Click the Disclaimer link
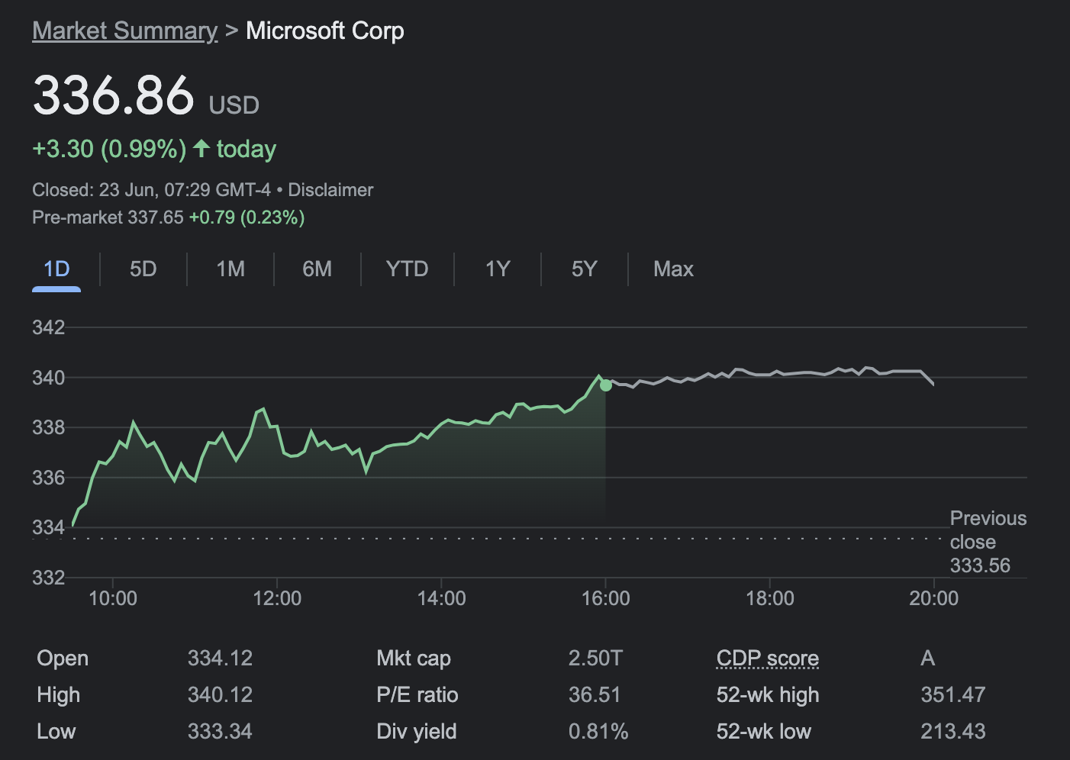Image resolution: width=1070 pixels, height=760 pixels. point(330,190)
